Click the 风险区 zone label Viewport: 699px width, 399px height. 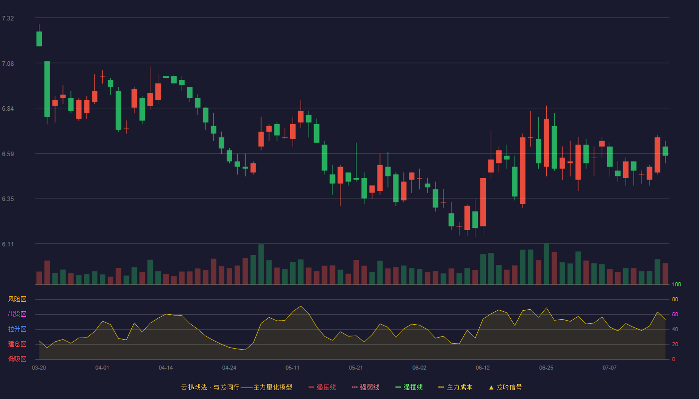tap(17, 299)
